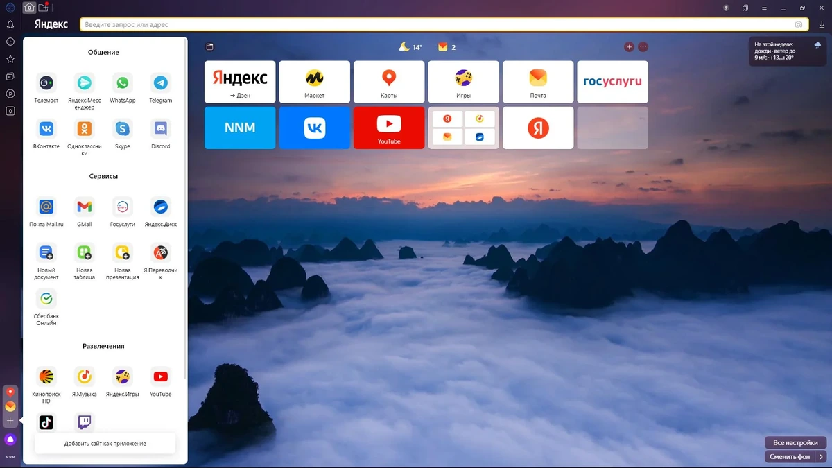Select the home tab with counter

click(29, 8)
